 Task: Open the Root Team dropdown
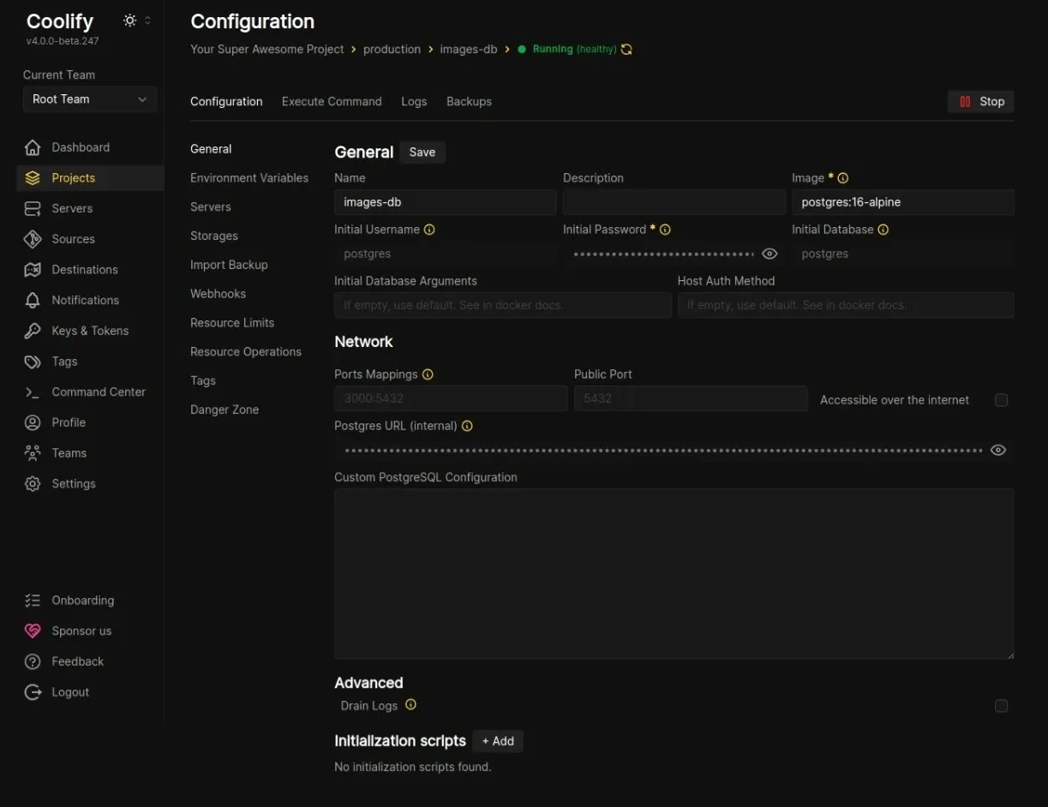[89, 99]
